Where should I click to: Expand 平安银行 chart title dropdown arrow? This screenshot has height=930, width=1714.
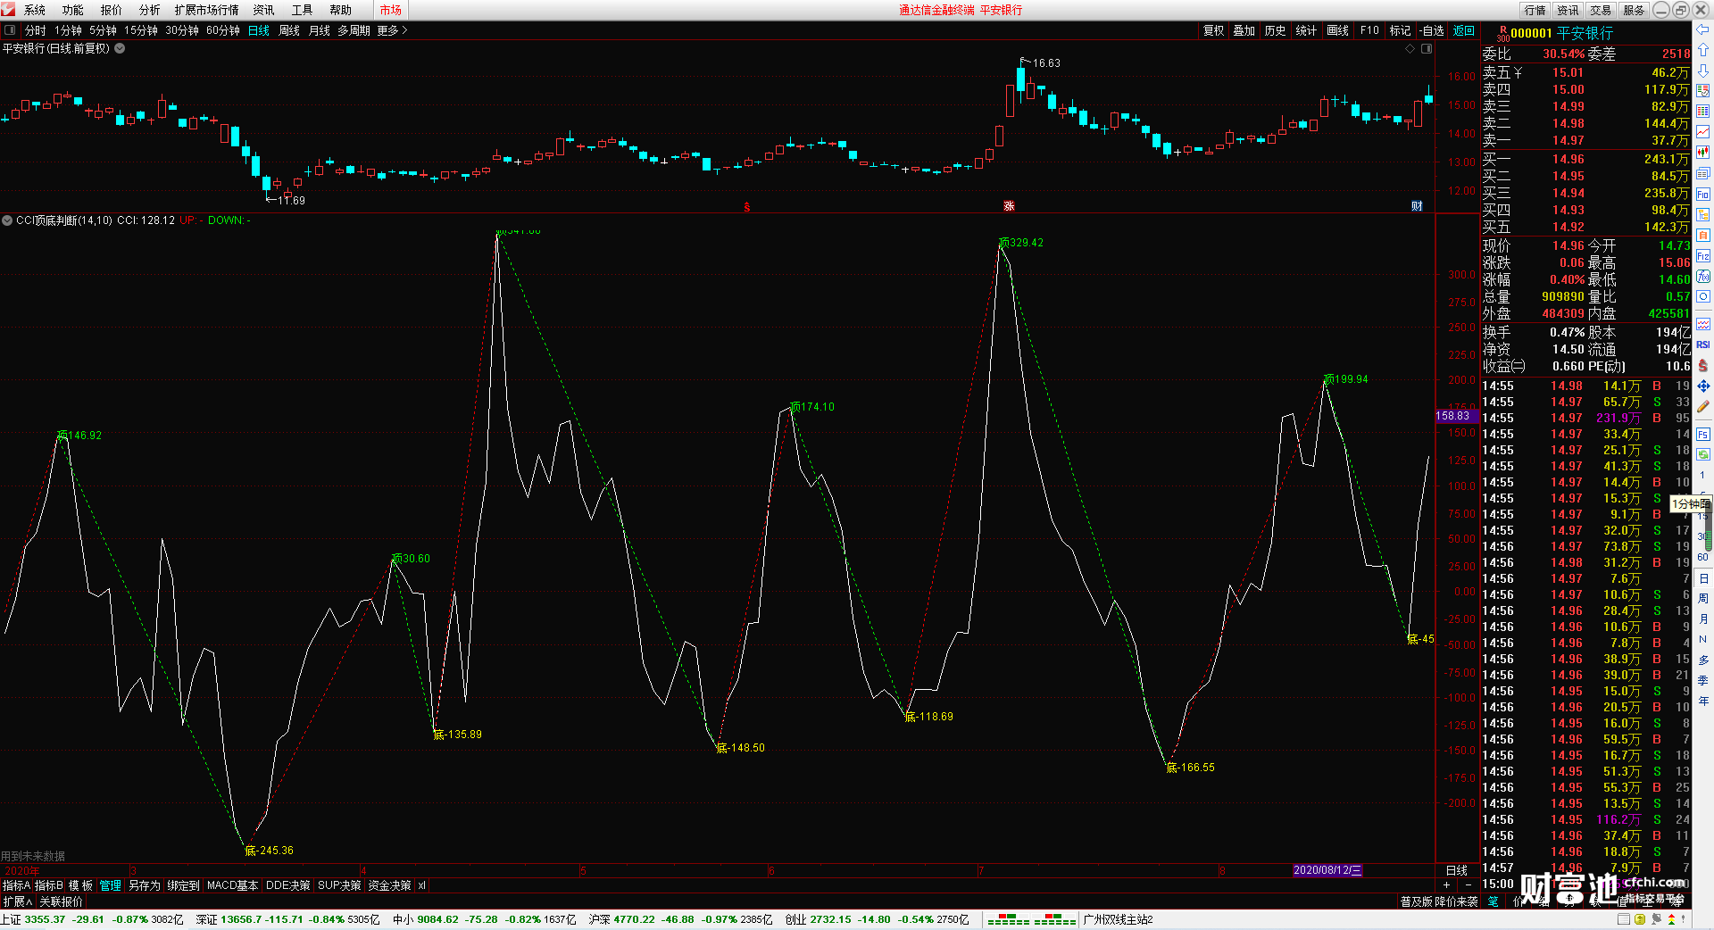tap(120, 48)
